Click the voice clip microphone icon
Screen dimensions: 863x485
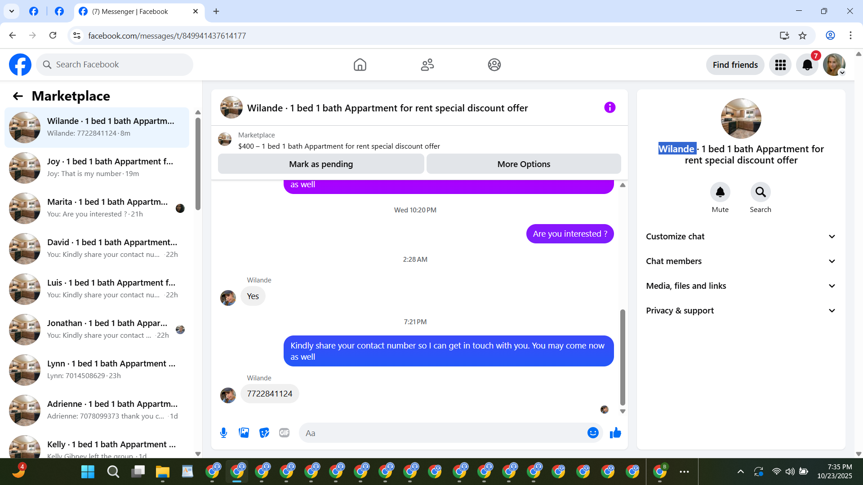(x=223, y=433)
